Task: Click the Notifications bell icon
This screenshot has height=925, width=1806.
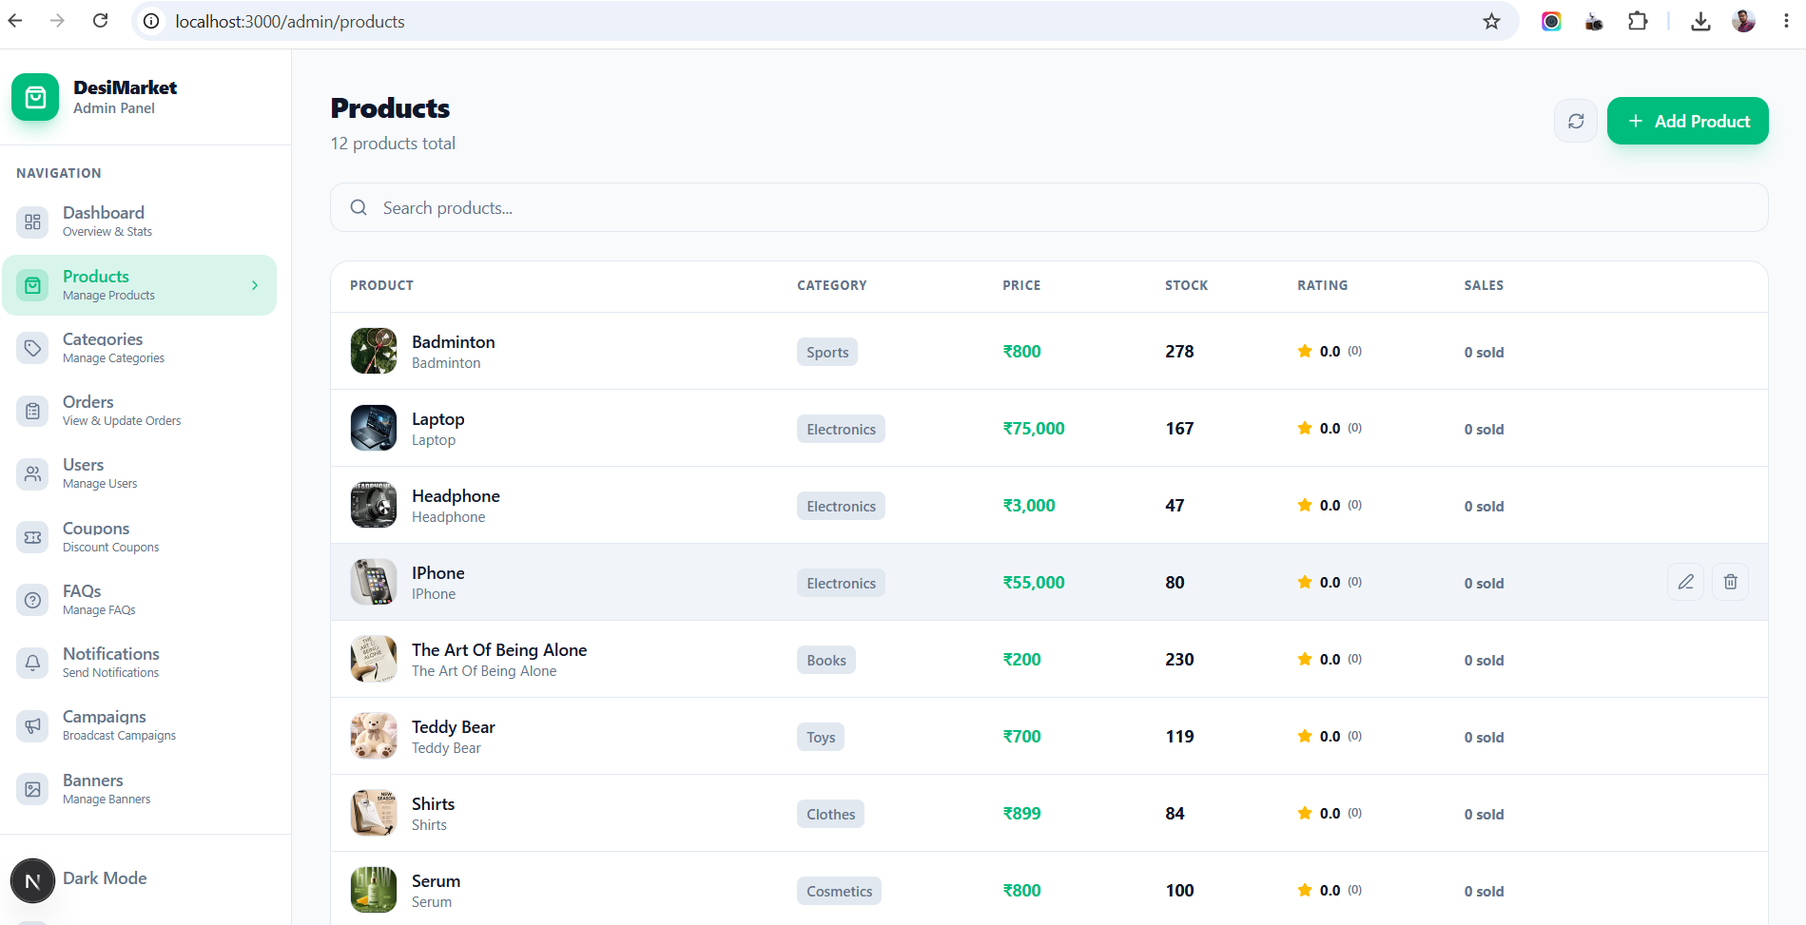Action: (x=33, y=663)
